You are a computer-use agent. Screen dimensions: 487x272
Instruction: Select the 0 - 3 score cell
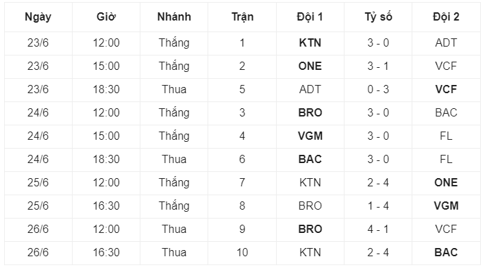pos(378,90)
